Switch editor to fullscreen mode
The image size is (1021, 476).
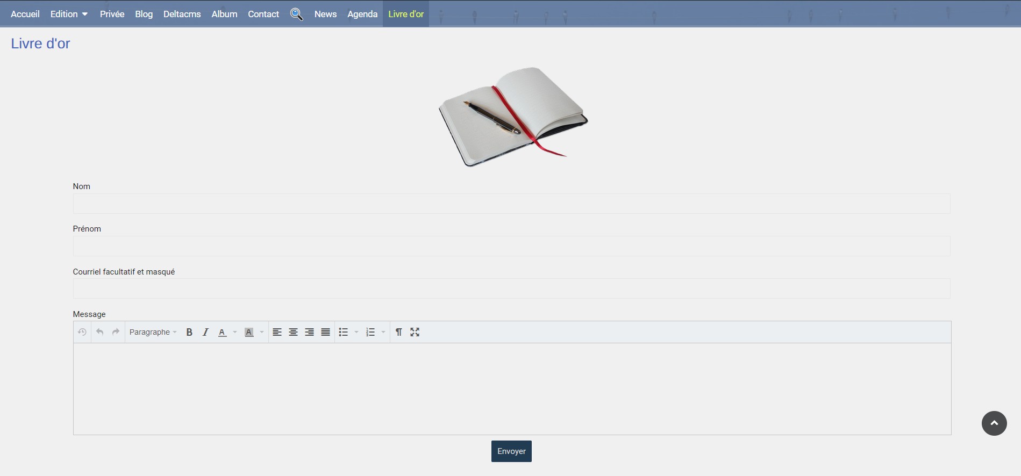pos(415,332)
